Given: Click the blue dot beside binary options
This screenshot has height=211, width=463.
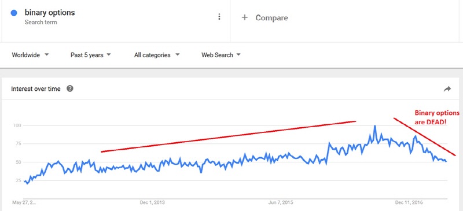Looking at the screenshot, I should [13, 13].
